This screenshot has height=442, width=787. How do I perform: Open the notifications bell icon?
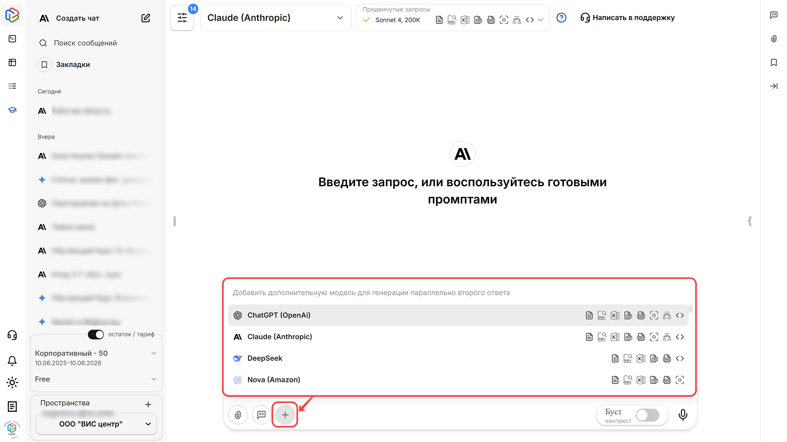click(12, 361)
